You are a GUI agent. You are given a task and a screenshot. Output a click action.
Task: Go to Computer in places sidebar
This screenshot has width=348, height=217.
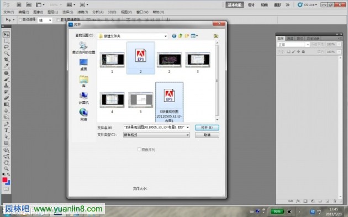click(x=83, y=98)
